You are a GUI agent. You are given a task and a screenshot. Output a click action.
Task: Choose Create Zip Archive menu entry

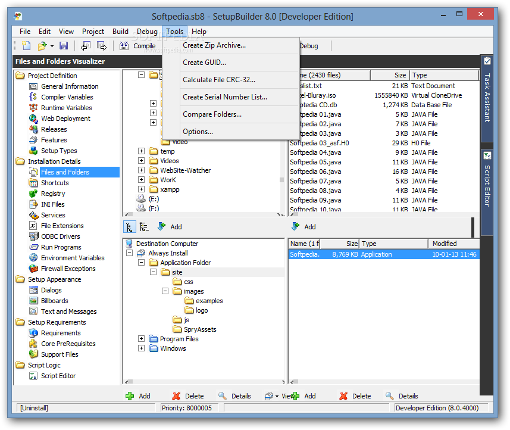(x=231, y=45)
